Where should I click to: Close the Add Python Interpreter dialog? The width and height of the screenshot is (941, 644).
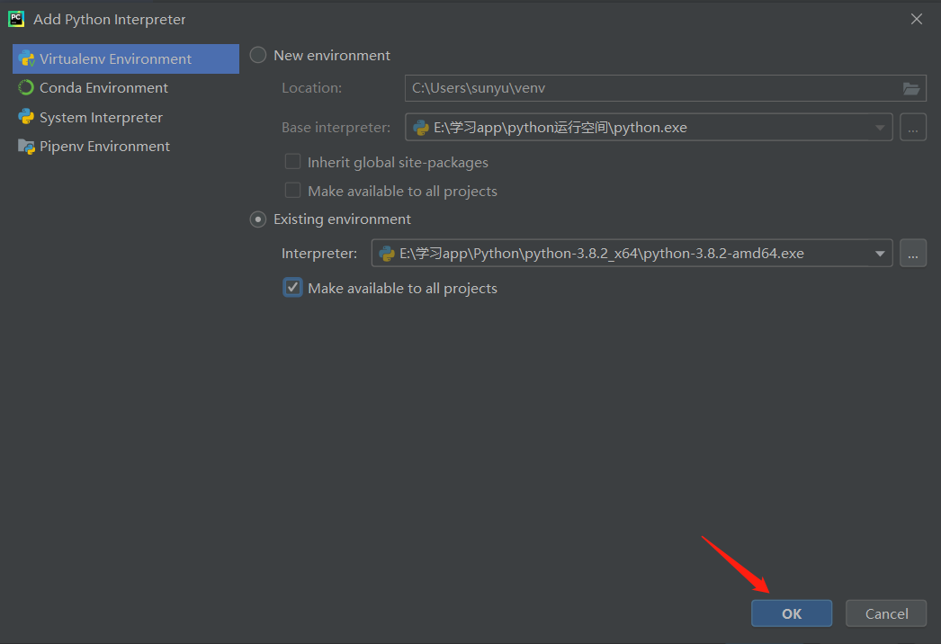point(917,19)
